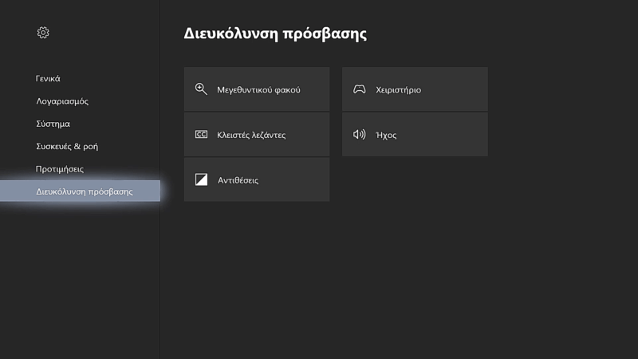The height and width of the screenshot is (359, 638).
Task: Open the Χειριστήριο tile label
Action: click(x=398, y=90)
